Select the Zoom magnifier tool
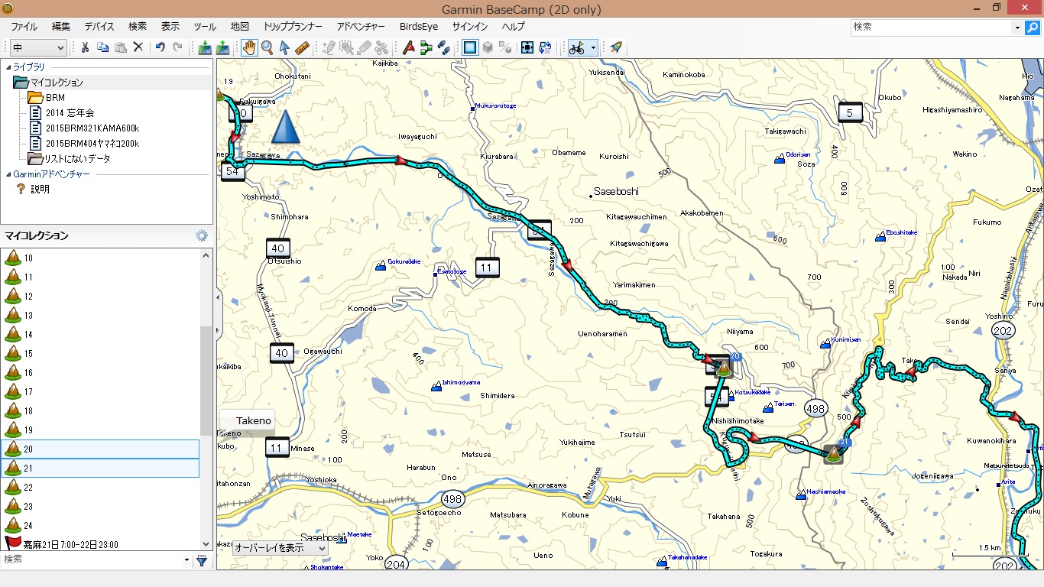Screen dimensions: 1044x587 coord(267,47)
